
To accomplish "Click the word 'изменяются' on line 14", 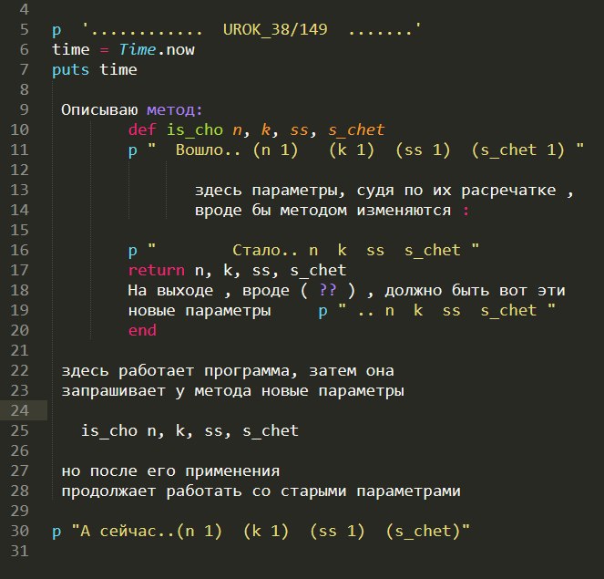I will (404, 211).
